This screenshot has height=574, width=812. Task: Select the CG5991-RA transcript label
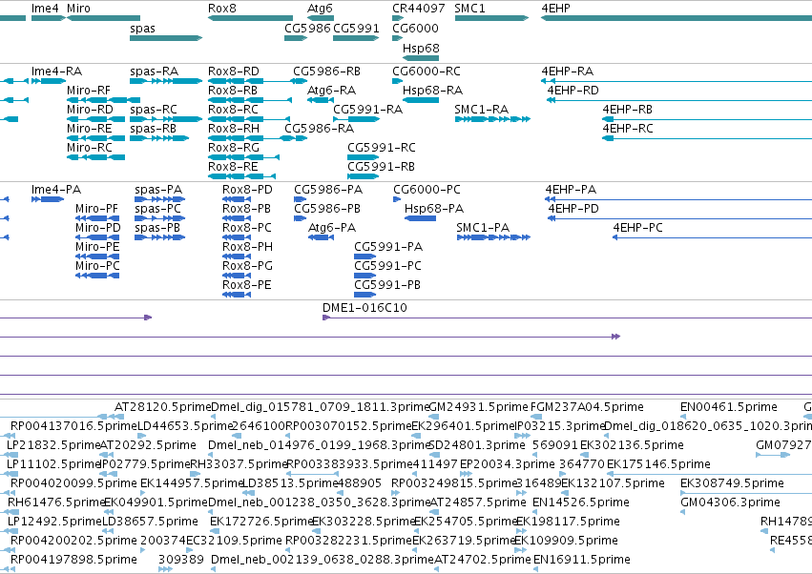tap(367, 110)
